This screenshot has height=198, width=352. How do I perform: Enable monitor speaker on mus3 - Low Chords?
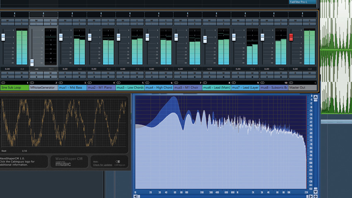pyautogui.click(x=123, y=77)
